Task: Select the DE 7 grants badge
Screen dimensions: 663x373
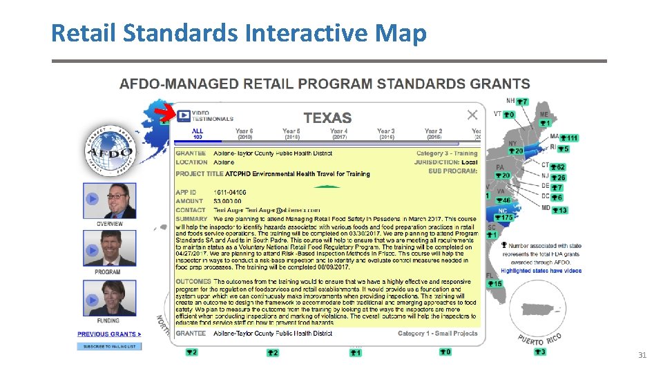Action: tap(557, 187)
